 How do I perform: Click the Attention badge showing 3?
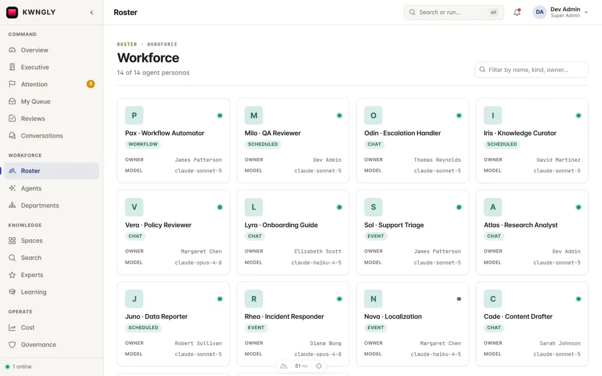(91, 84)
